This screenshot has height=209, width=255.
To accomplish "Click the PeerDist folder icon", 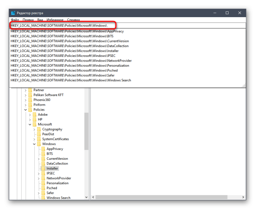I will click(x=39, y=134).
